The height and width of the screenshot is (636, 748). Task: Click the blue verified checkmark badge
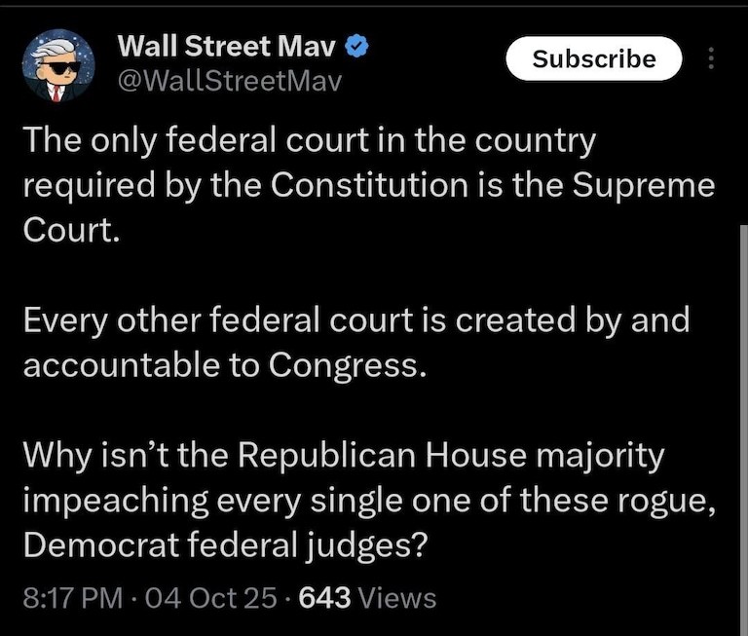(358, 46)
